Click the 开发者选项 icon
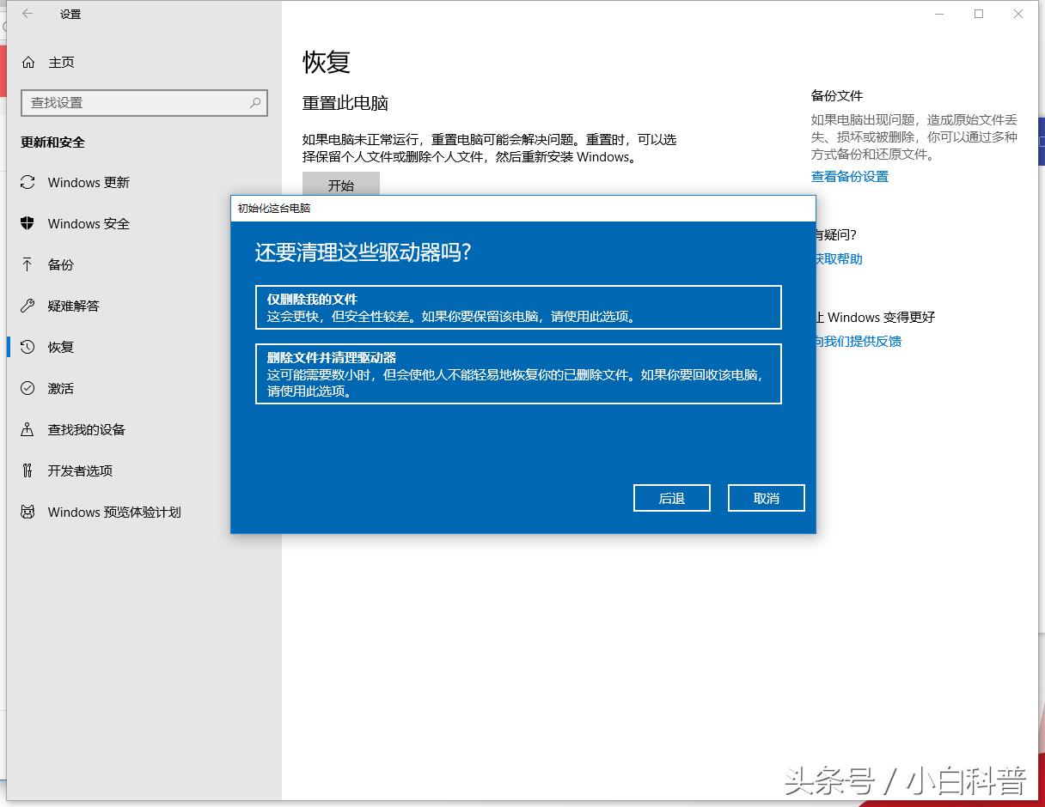 (29, 471)
